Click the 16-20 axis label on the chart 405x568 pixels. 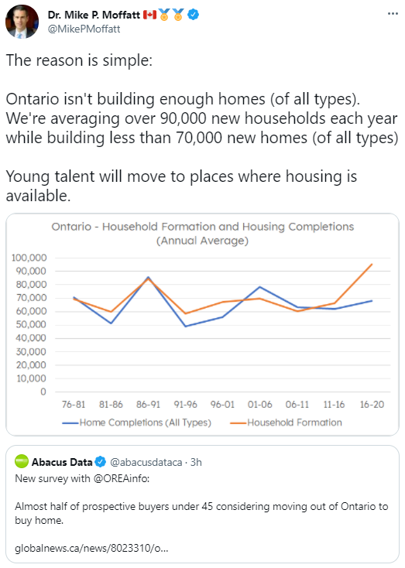pyautogui.click(x=372, y=404)
